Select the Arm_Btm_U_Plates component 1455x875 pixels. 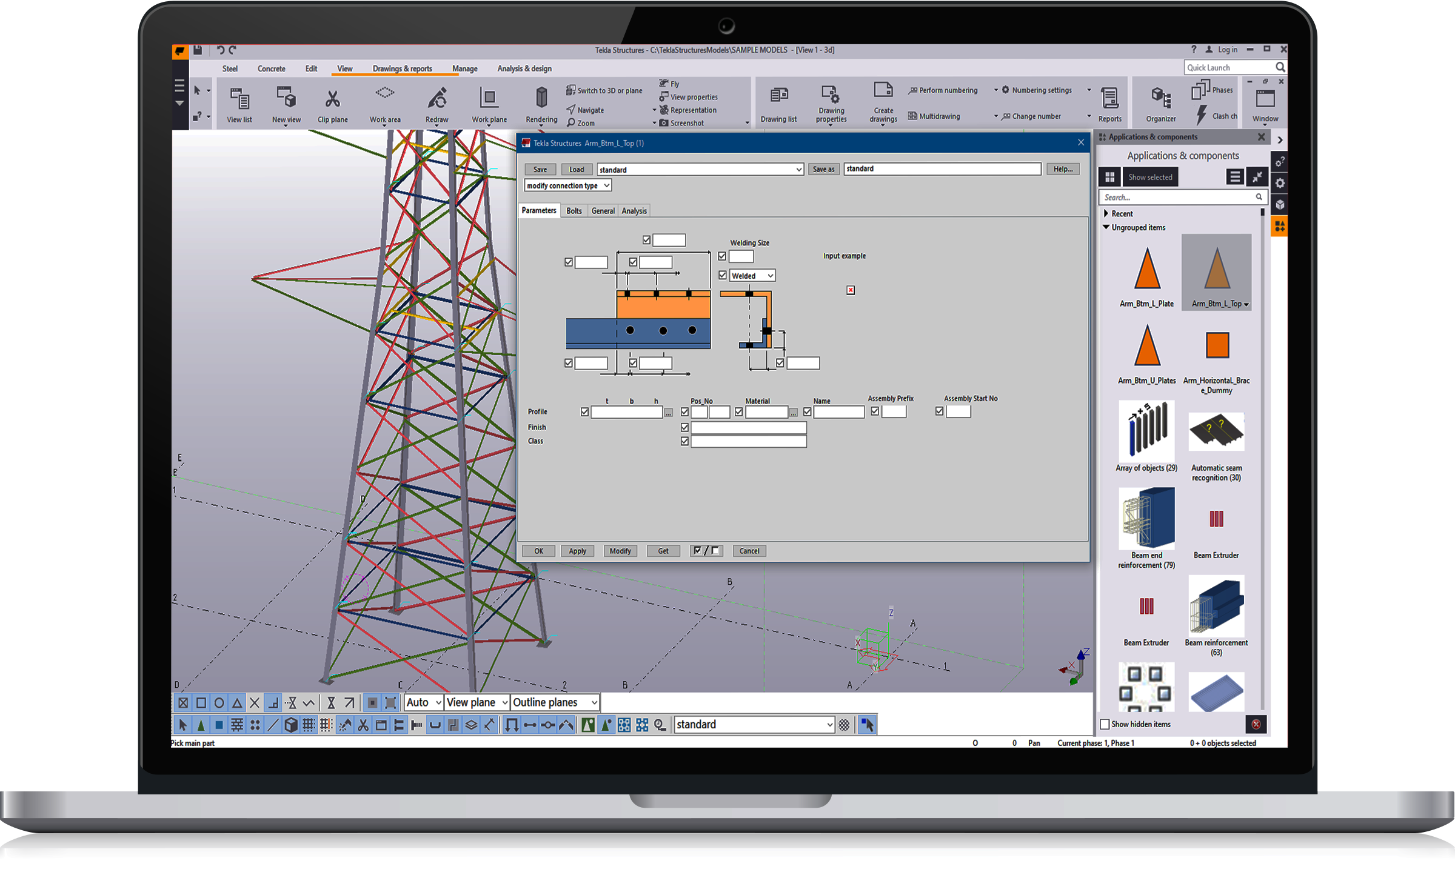click(x=1146, y=354)
